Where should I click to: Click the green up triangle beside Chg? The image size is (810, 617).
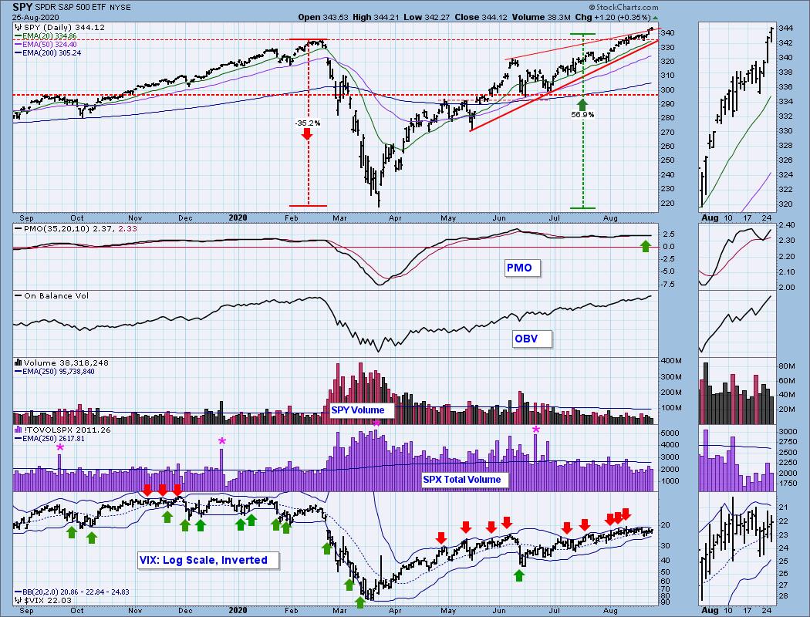[656, 17]
